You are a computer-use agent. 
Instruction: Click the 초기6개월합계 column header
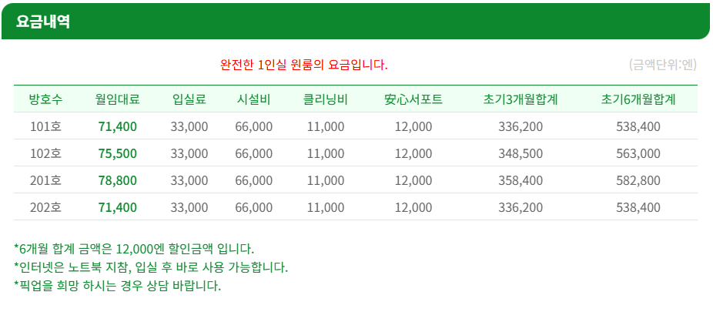click(638, 99)
